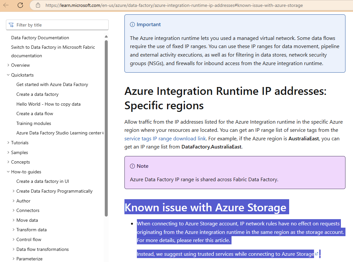
Task: Open Create a data flow article
Action: [35, 114]
